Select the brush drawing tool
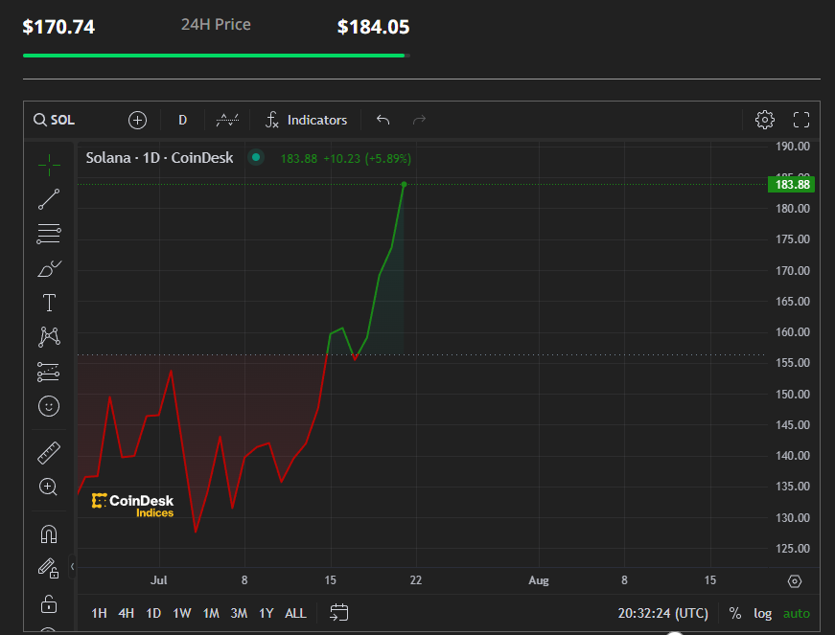 (49, 268)
